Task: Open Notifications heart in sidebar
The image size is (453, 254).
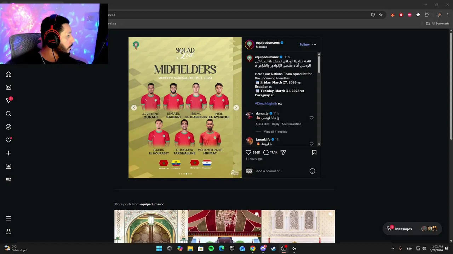Action: pos(8,140)
